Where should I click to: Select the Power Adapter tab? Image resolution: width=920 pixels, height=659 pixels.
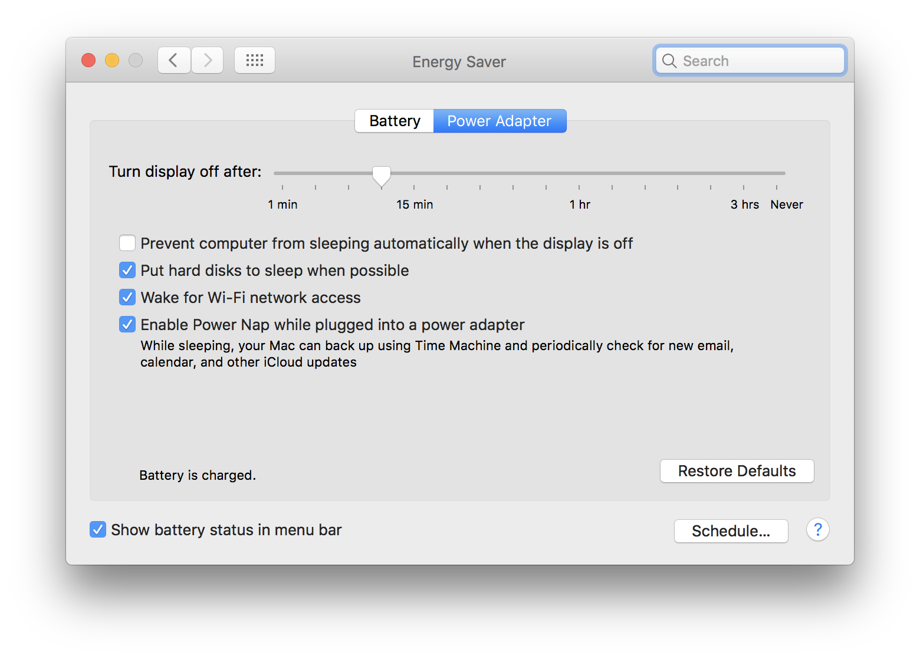click(500, 121)
